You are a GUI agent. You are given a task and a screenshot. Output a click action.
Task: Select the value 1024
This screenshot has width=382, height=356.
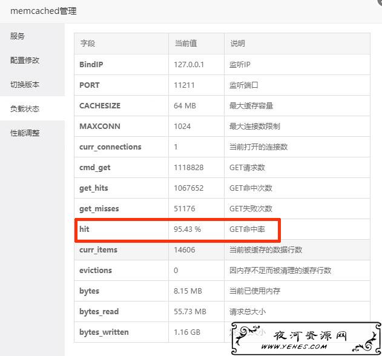pos(182,126)
